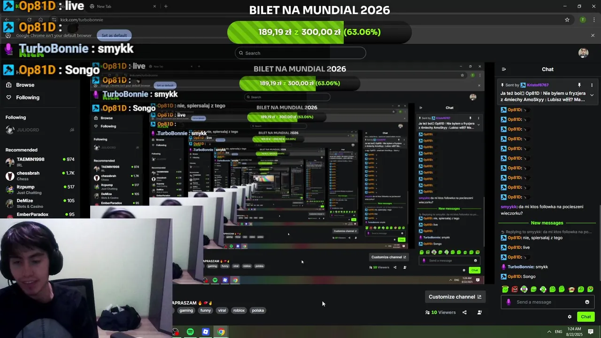Screen dimensions: 601x338
Task: Open Kristof6767's profile from pinned message
Action: tap(538, 85)
